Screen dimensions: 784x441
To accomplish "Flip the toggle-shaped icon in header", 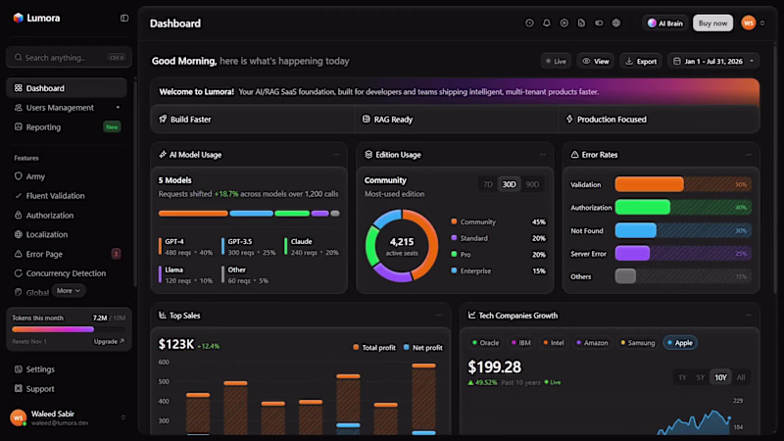I will pos(599,23).
